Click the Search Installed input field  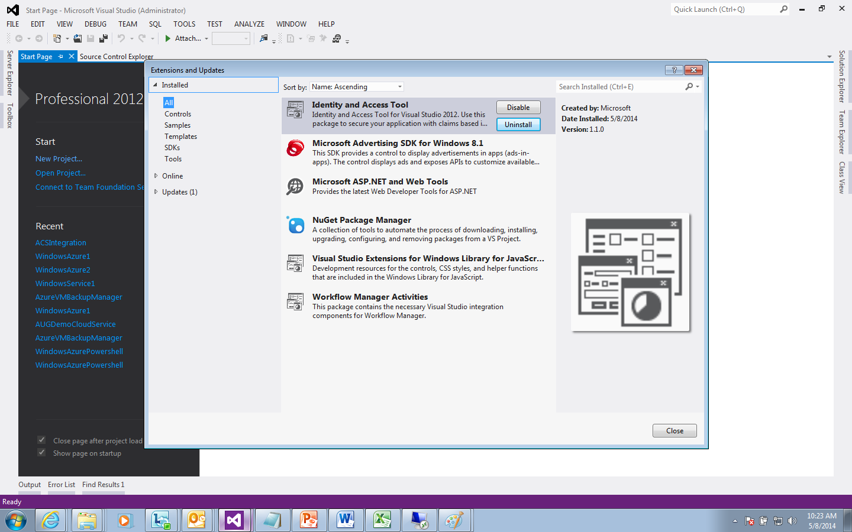[620, 87]
